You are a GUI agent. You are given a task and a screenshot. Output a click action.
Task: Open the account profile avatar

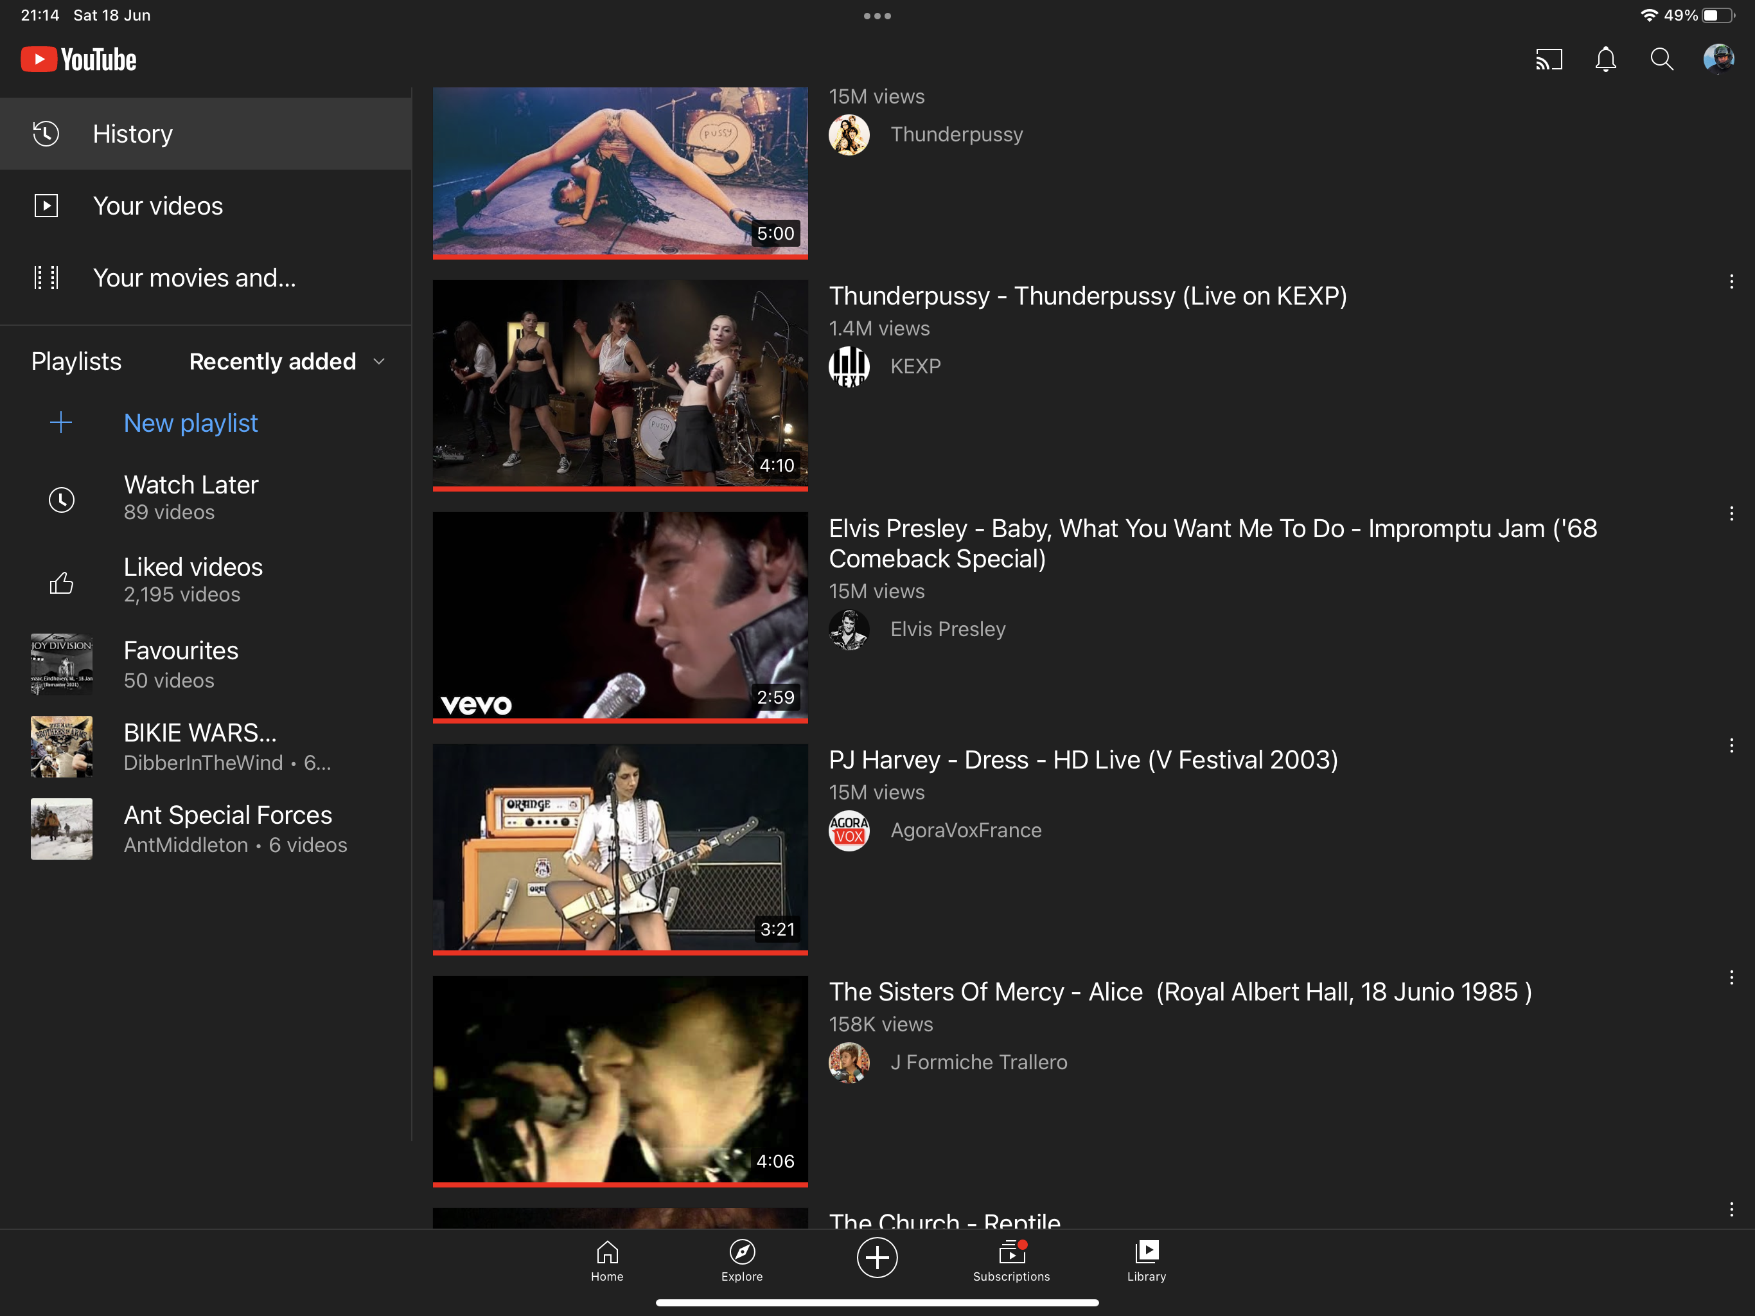click(x=1718, y=60)
